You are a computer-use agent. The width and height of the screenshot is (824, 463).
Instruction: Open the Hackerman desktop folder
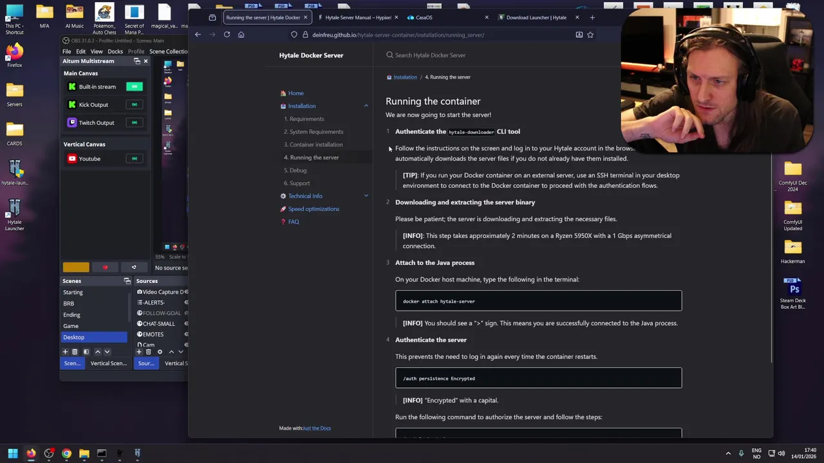pyautogui.click(x=792, y=251)
